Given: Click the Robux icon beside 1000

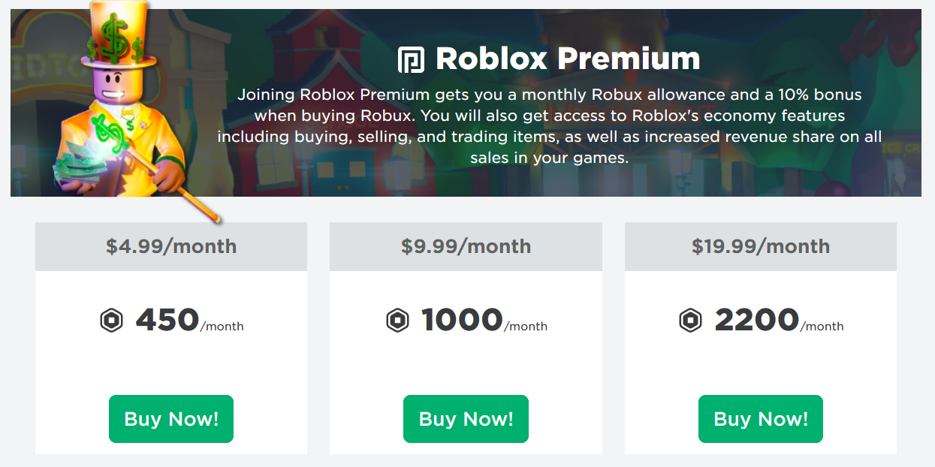Looking at the screenshot, I should pyautogui.click(x=397, y=321).
